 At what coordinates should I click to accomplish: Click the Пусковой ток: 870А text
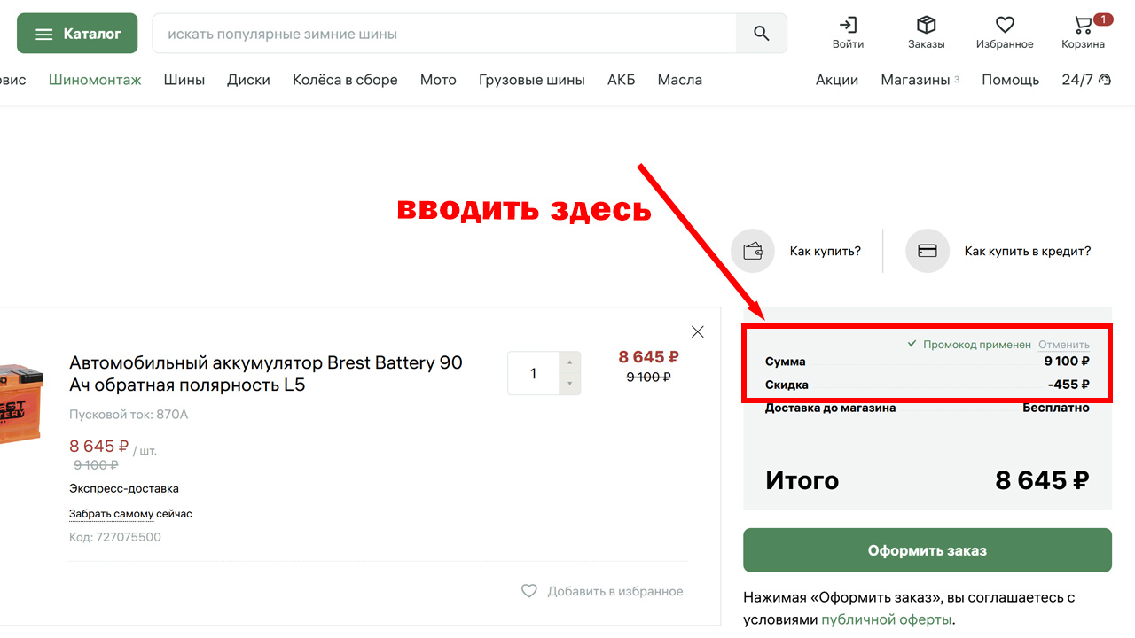click(129, 415)
